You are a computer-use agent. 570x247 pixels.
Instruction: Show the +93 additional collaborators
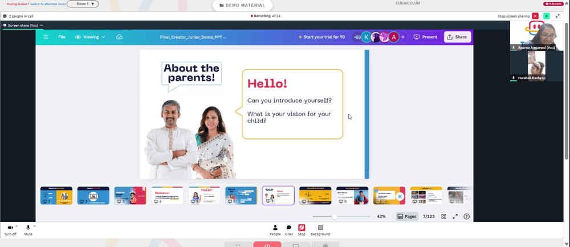[357, 37]
